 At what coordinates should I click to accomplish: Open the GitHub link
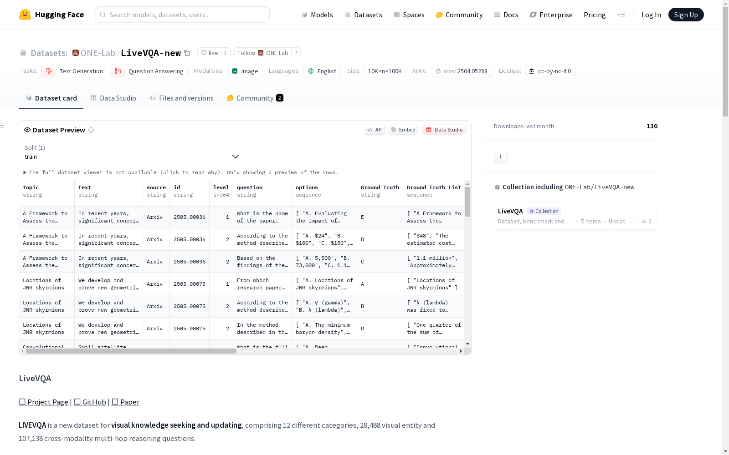[x=90, y=402]
